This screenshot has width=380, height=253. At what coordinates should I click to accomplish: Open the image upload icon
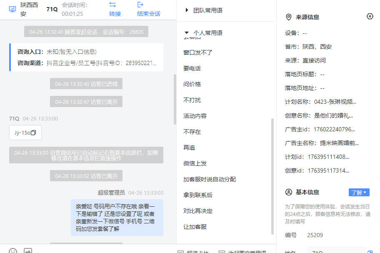coord(28,250)
